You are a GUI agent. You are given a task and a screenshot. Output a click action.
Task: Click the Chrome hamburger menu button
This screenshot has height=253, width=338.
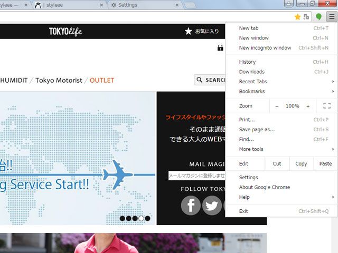331,17
